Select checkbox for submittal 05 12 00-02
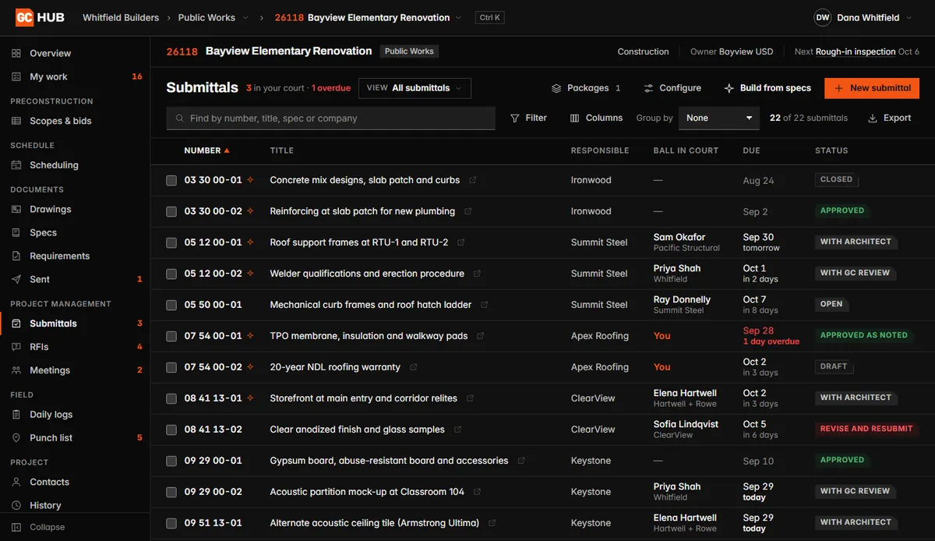This screenshot has width=935, height=541. point(171,274)
